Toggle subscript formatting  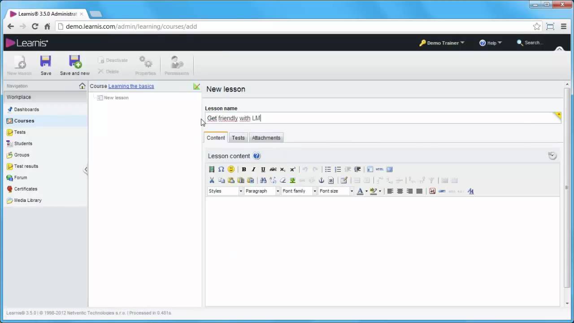[x=283, y=169]
